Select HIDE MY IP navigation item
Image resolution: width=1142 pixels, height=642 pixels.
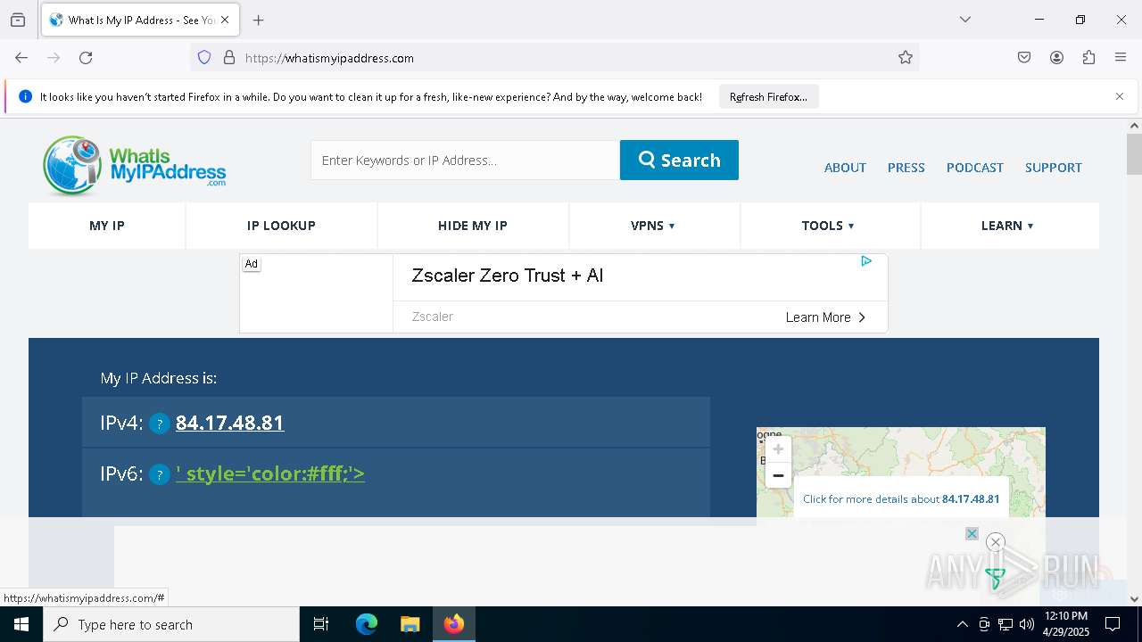(473, 226)
